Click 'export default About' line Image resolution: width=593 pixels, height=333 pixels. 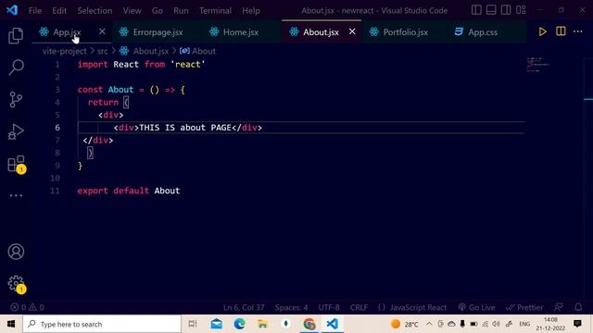(129, 191)
